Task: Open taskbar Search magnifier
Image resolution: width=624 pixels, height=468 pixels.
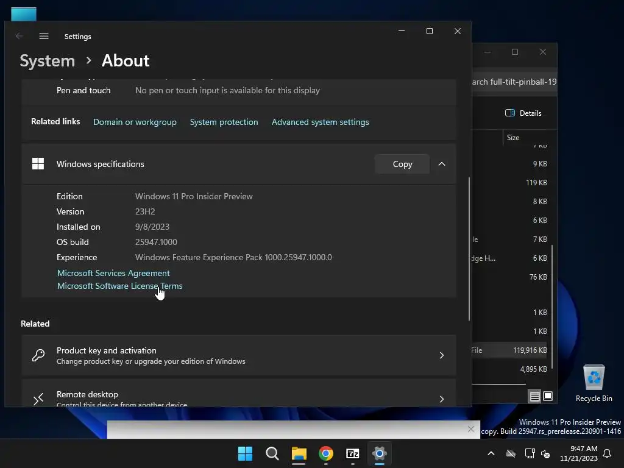Action: pyautogui.click(x=272, y=453)
